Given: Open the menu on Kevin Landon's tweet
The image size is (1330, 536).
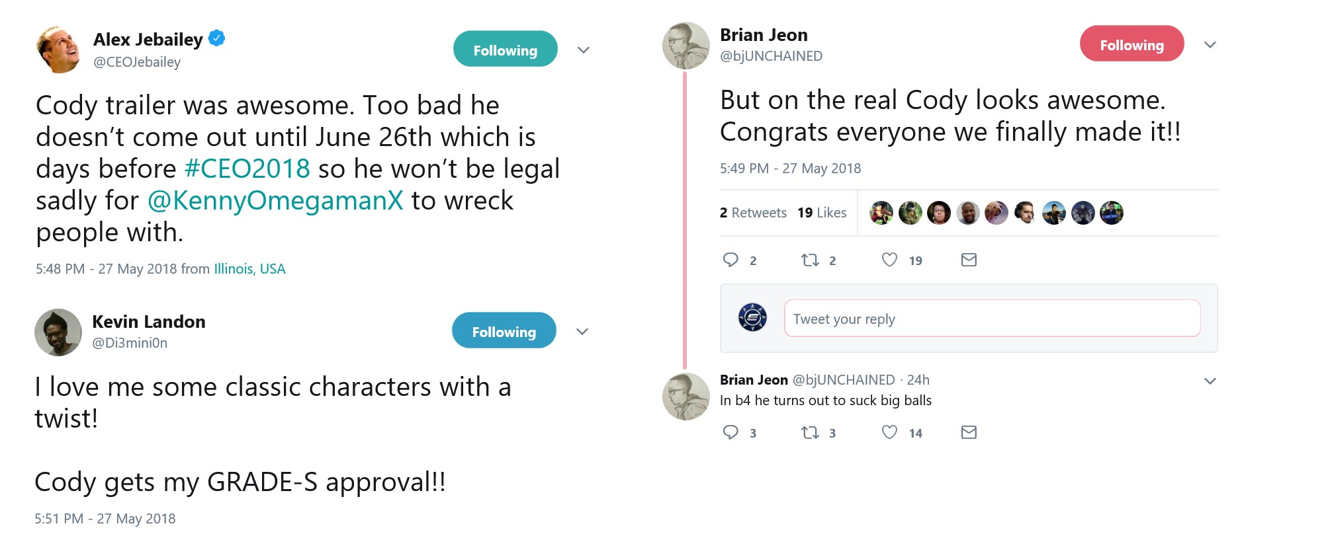Looking at the screenshot, I should 582,332.
